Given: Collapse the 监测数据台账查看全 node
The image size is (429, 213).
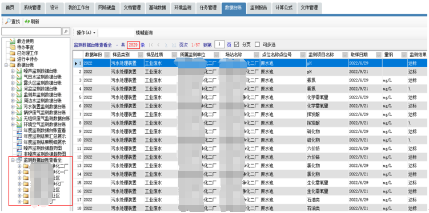Looking at the screenshot, I should coord(13,160).
